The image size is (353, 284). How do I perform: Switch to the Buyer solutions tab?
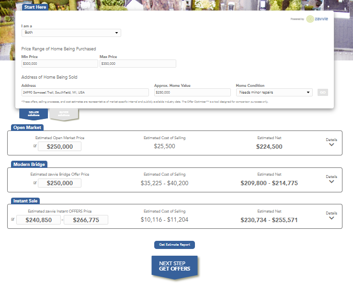(x=64, y=114)
